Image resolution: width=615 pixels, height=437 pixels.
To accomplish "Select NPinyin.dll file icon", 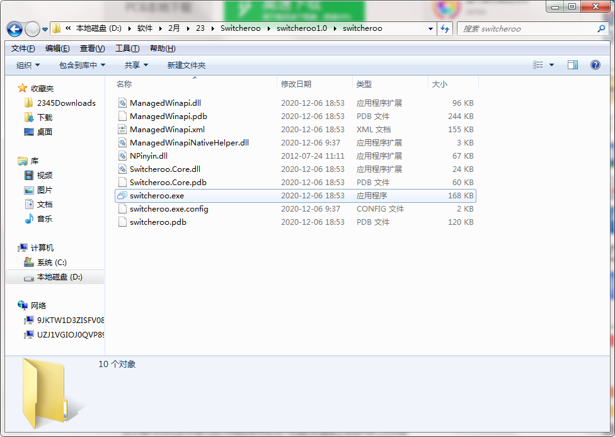I will [x=122, y=156].
